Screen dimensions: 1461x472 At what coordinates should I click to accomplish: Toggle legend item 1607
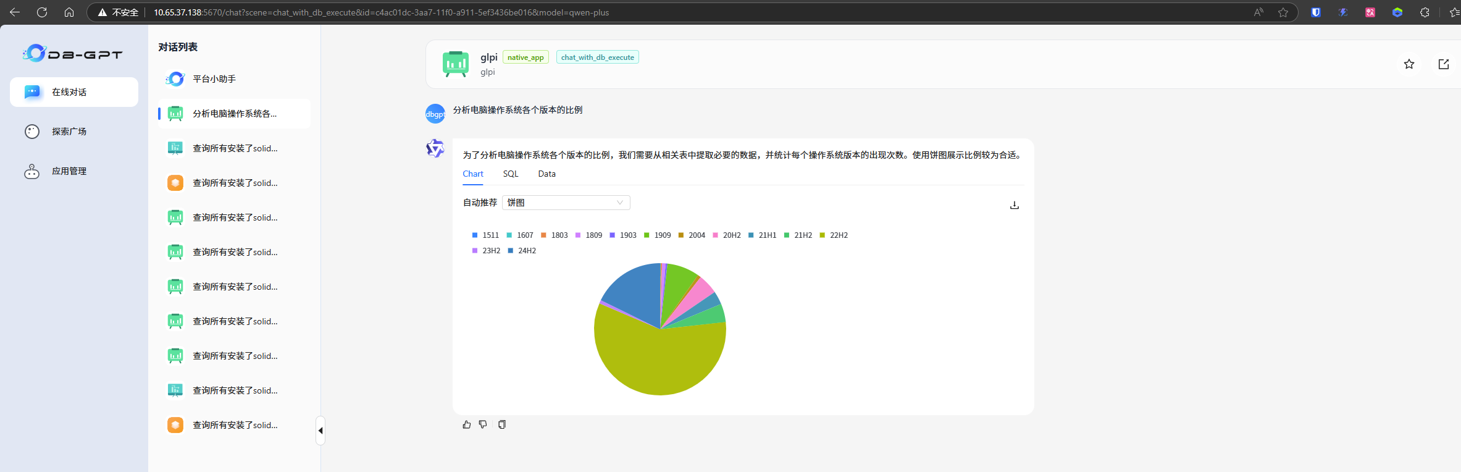point(520,235)
